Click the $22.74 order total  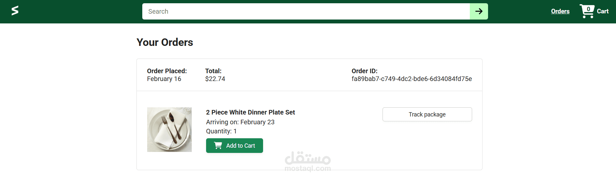point(215,79)
